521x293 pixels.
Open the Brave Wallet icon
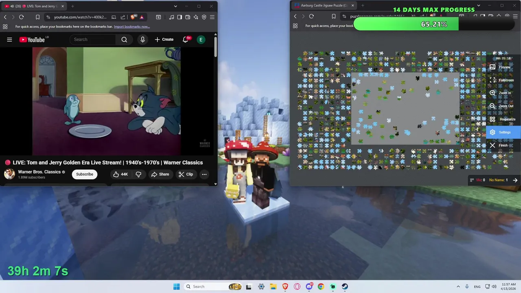point(188,17)
